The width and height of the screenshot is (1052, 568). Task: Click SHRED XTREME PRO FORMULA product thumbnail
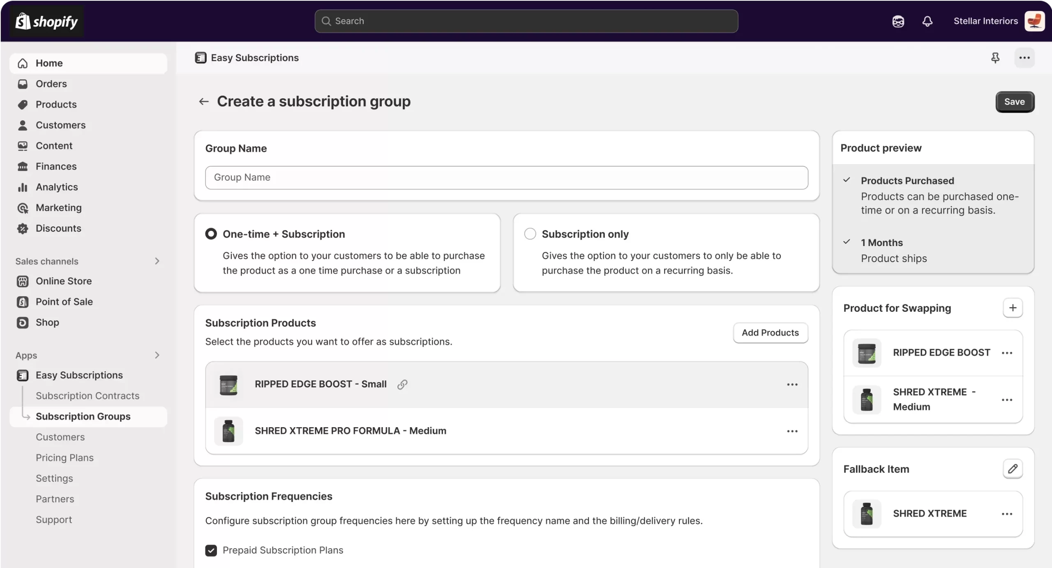(x=228, y=431)
